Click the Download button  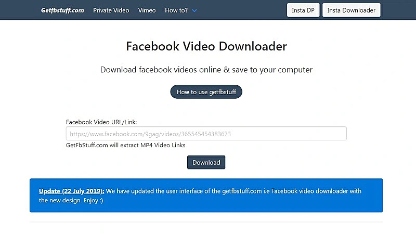pos(206,162)
